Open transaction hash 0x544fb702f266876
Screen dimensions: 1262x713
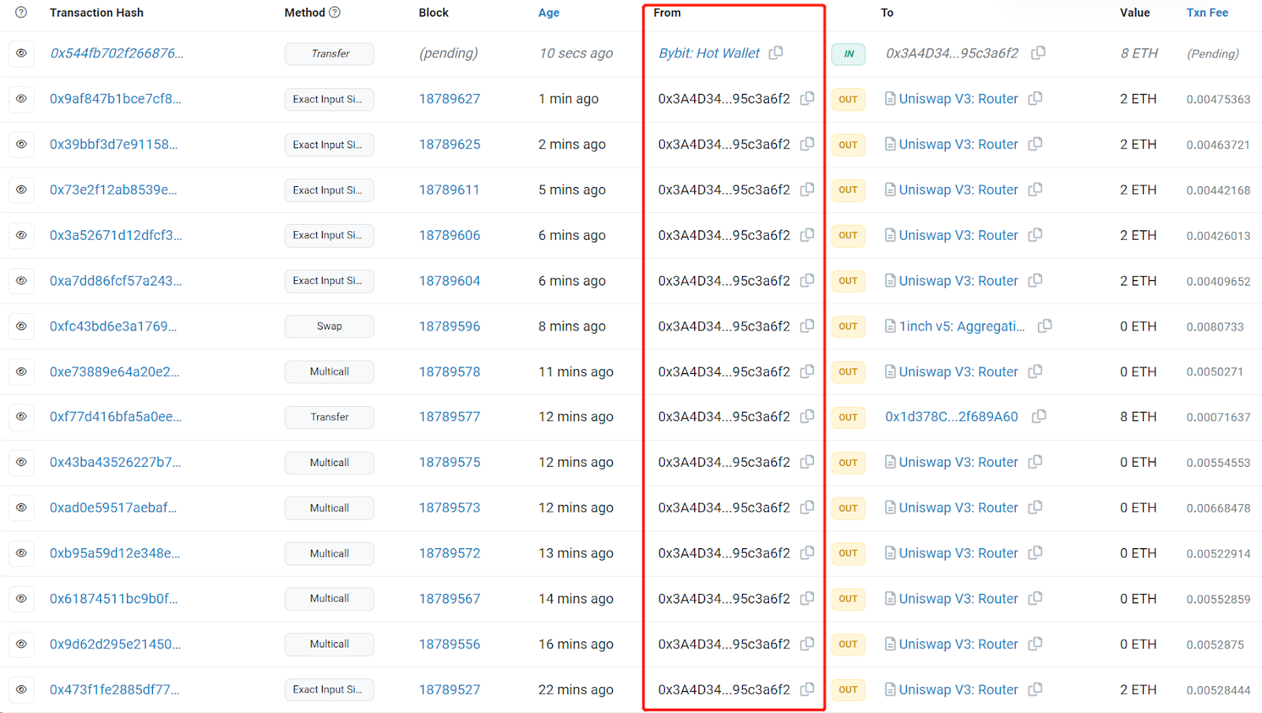click(x=116, y=53)
